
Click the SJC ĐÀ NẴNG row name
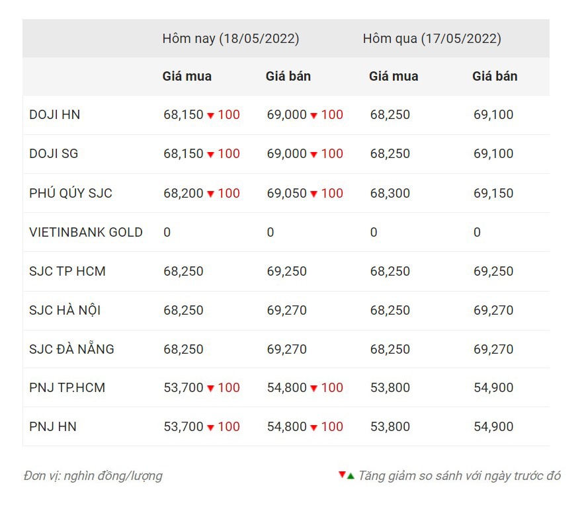(71, 348)
